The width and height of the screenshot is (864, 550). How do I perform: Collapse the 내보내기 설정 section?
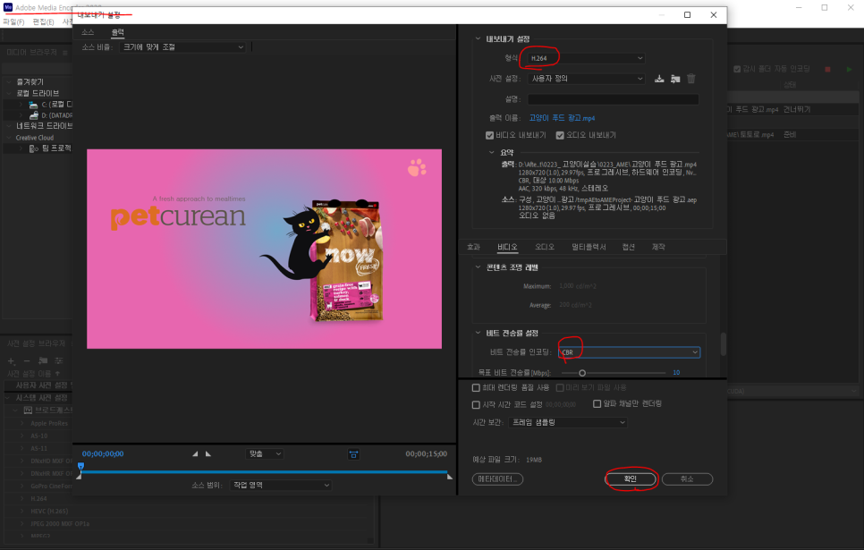click(x=478, y=38)
